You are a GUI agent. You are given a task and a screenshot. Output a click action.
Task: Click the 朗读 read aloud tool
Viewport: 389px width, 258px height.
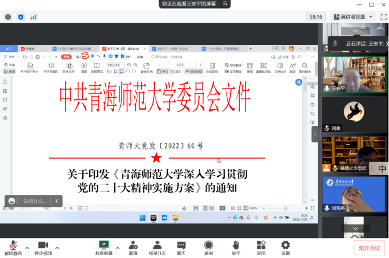pos(293,68)
